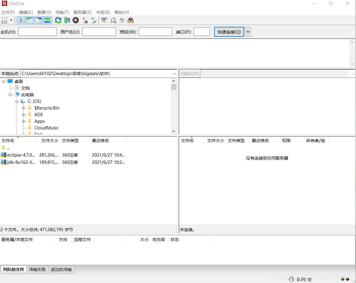Click the speed limit gauge icon in status bar
Image resolution: width=356 pixels, height=283 pixels.
click(291, 279)
